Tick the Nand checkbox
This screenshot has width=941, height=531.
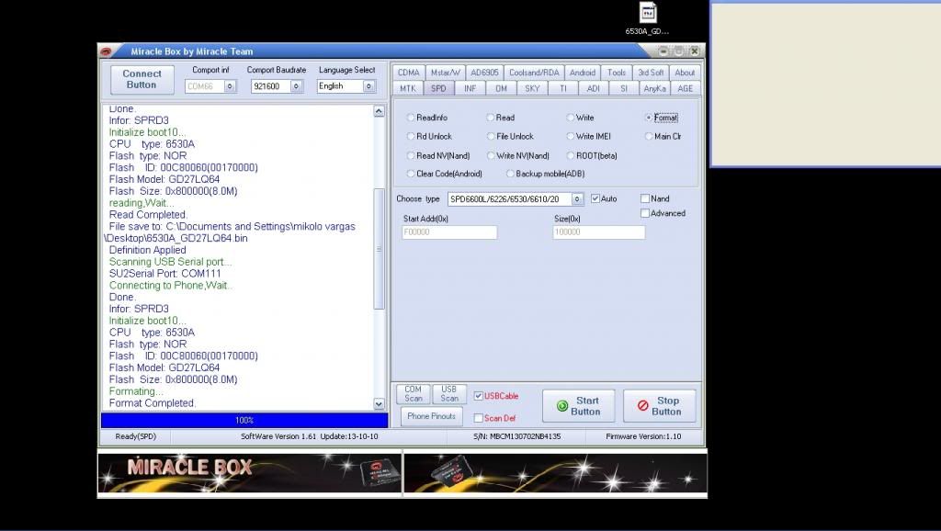click(x=645, y=198)
